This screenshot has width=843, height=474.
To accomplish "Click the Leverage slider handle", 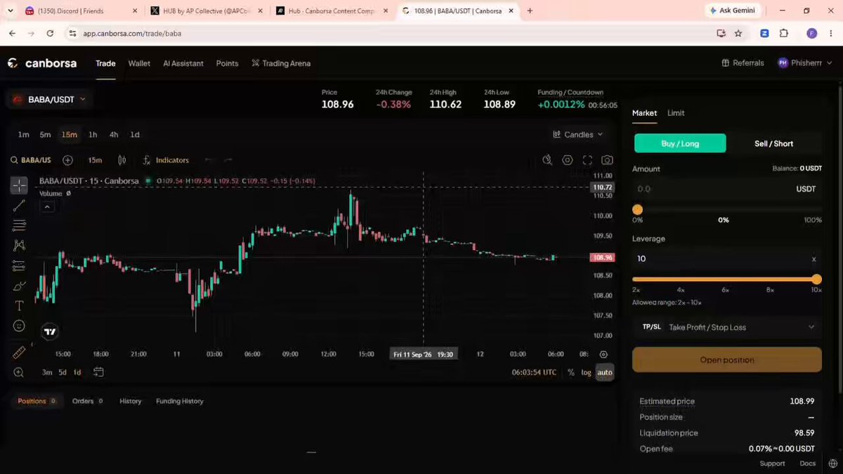I will tap(816, 279).
